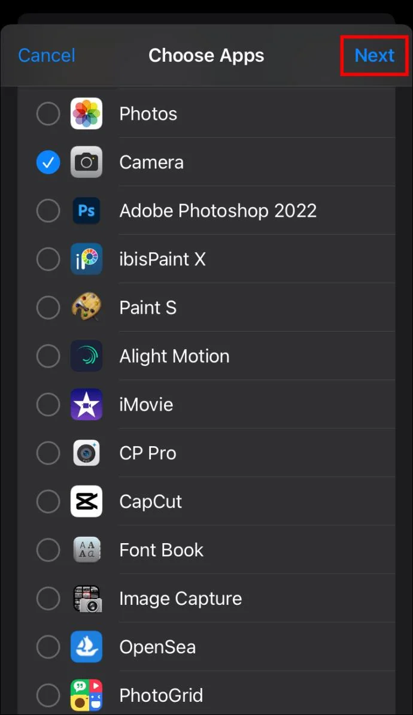Tap the iMovie star icon
Image resolution: width=413 pixels, height=715 pixels.
click(86, 405)
